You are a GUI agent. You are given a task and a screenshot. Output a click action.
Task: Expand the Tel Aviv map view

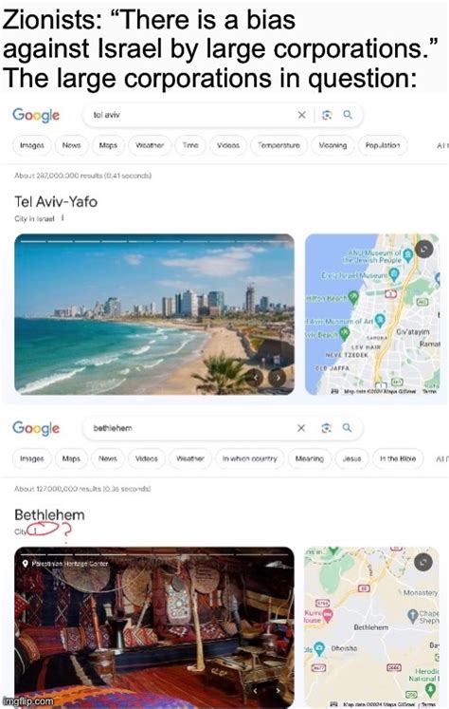click(x=423, y=249)
